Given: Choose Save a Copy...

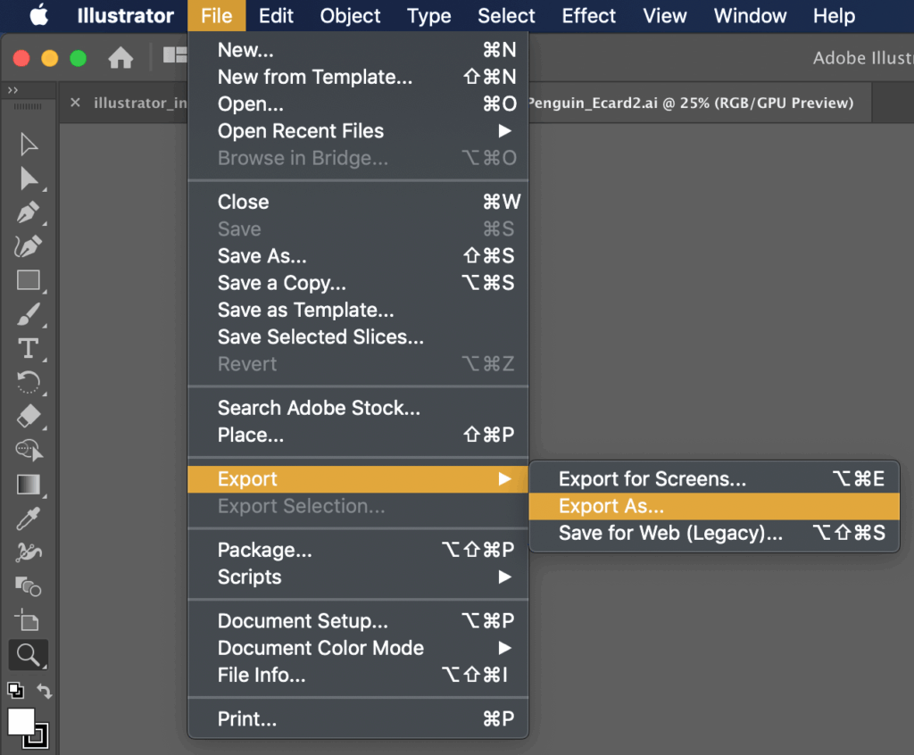Looking at the screenshot, I should [x=358, y=283].
